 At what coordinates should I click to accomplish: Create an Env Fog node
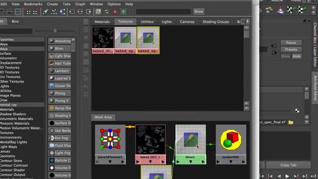(x=60, y=138)
